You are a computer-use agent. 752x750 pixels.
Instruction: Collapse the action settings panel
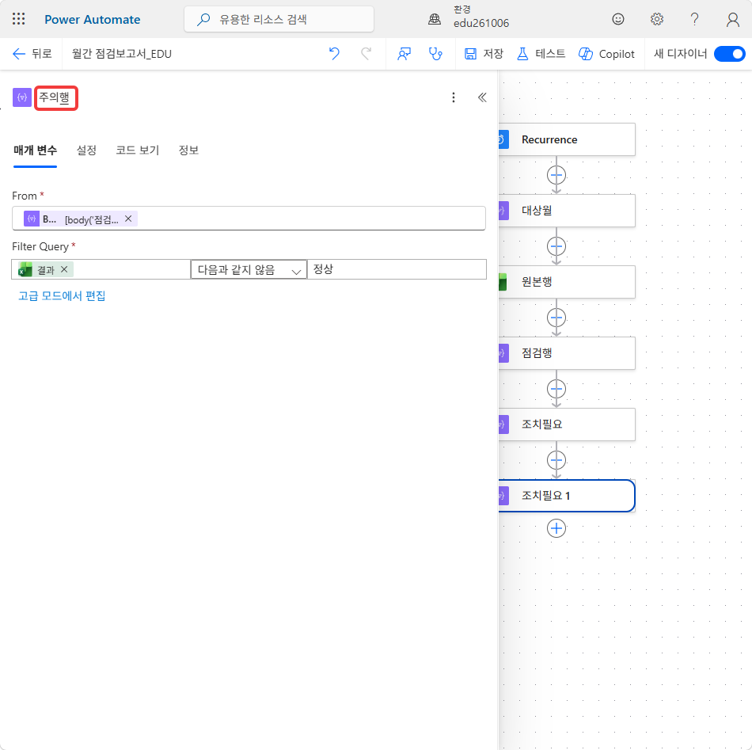tap(482, 97)
